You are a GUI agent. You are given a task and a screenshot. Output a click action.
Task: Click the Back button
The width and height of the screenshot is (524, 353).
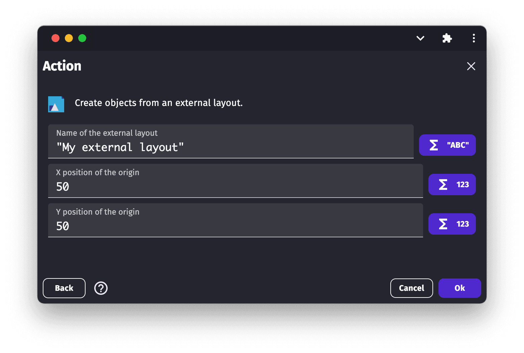coord(64,288)
